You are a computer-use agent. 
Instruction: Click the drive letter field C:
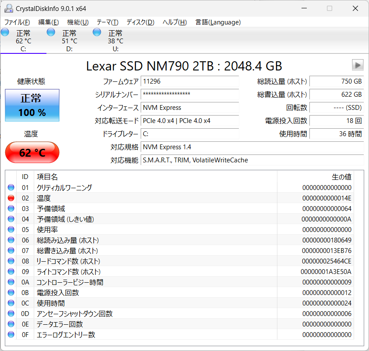click(190, 134)
